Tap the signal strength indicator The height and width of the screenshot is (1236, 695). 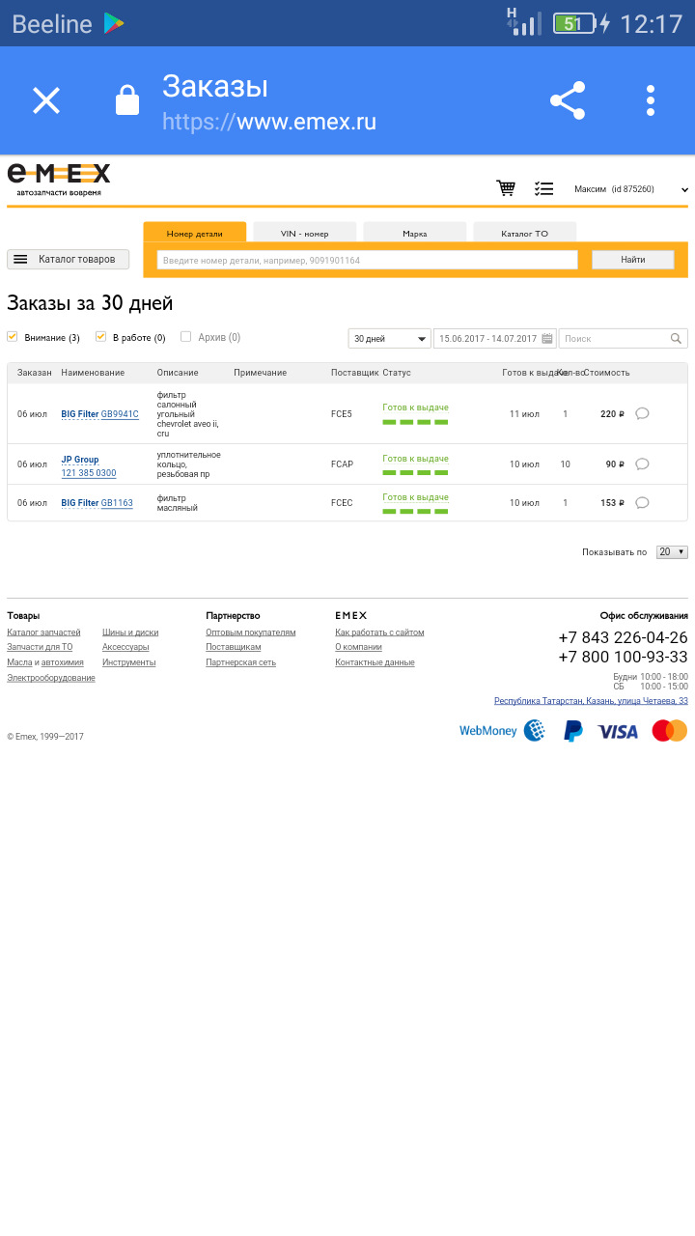click(x=525, y=22)
